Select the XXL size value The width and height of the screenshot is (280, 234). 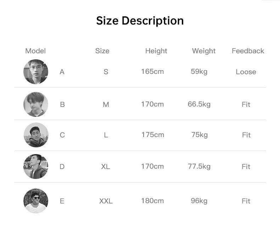pos(106,201)
